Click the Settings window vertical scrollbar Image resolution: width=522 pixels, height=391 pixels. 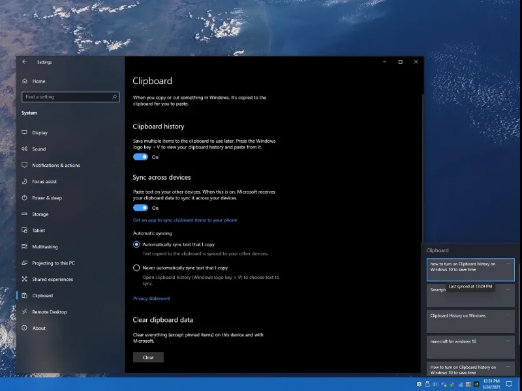point(423,168)
